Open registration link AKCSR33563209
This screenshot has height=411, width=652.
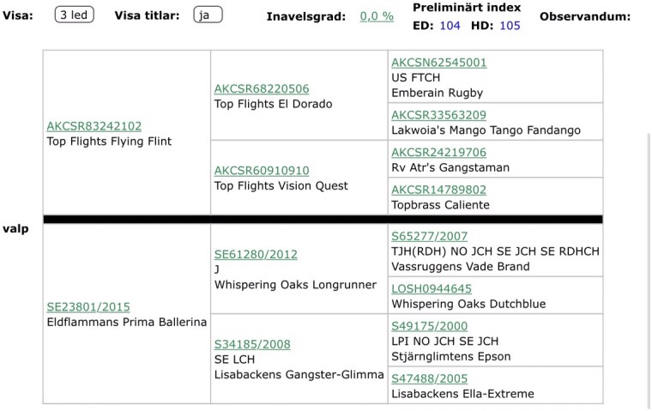point(438,114)
